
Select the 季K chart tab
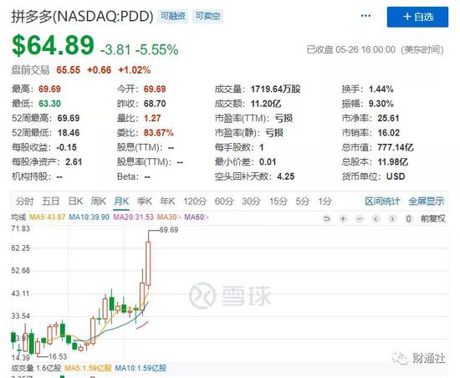145,202
